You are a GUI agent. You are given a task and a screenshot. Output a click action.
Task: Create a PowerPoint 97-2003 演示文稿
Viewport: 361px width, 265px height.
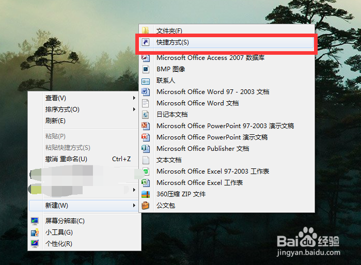(227, 126)
